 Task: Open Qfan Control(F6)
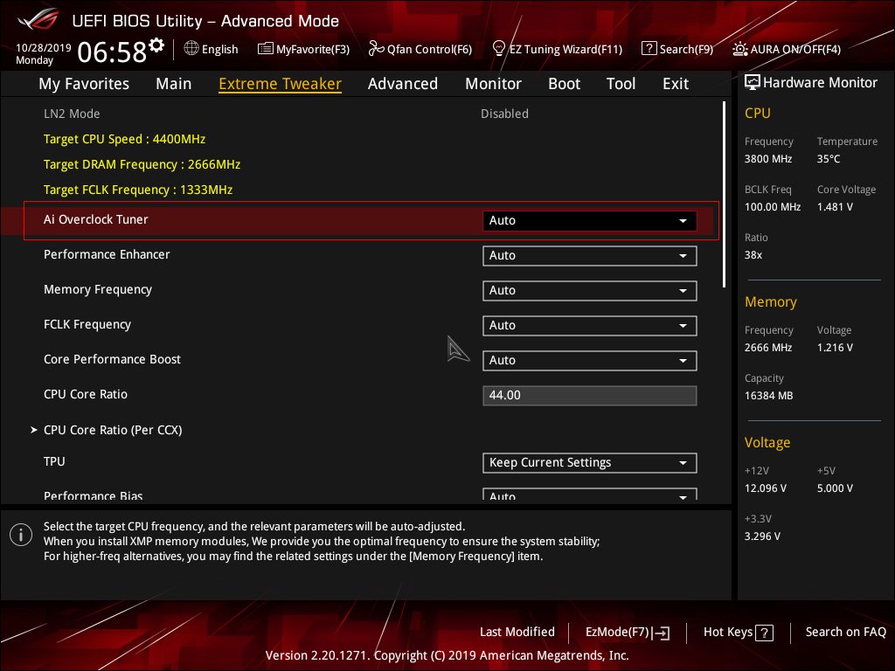point(420,49)
